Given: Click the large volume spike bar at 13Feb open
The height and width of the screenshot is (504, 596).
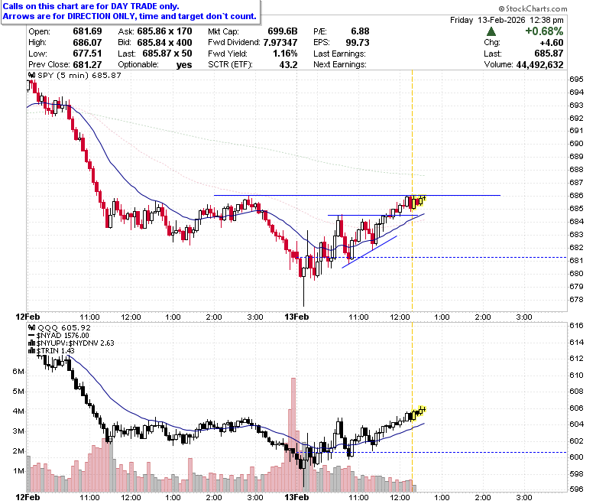Looking at the screenshot, I should click(293, 434).
